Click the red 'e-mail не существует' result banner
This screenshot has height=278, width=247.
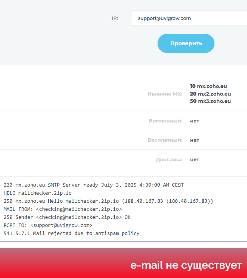click(x=123, y=263)
